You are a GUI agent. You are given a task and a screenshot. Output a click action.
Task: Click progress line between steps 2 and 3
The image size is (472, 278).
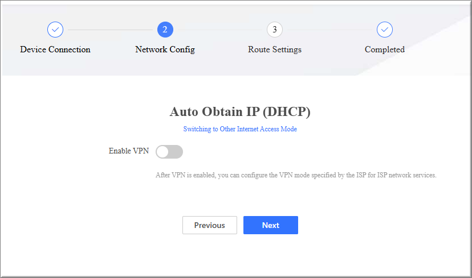click(219, 30)
